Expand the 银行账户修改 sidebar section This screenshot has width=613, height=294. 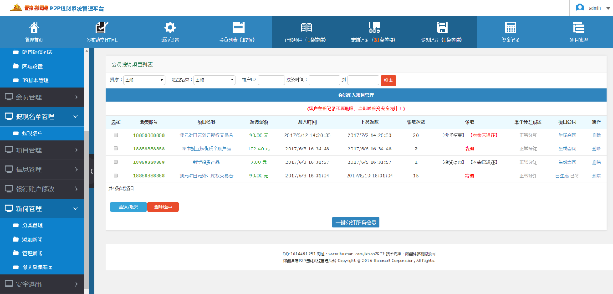click(42, 189)
